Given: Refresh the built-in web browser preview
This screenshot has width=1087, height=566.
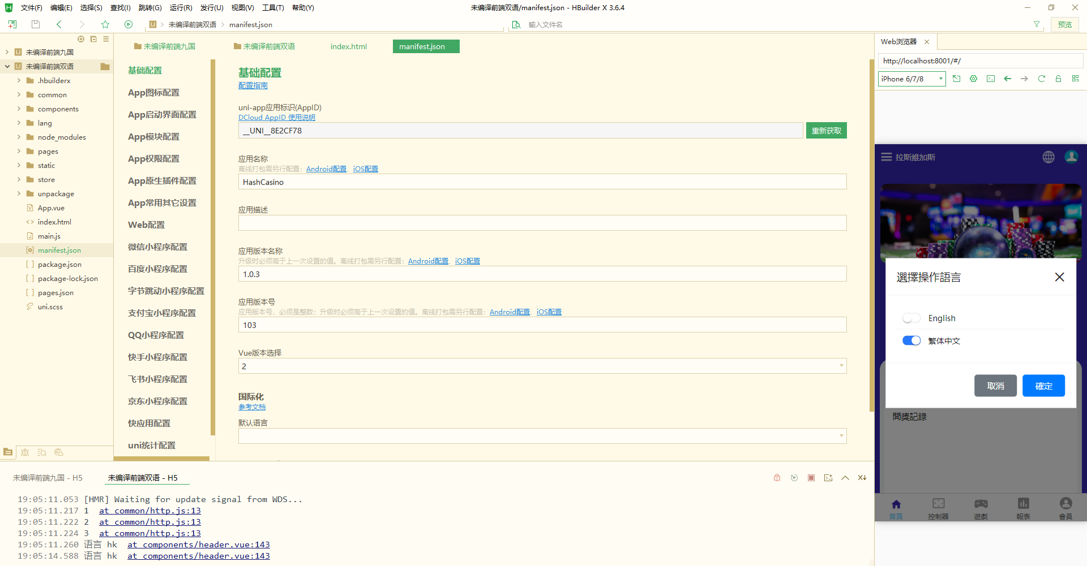Looking at the screenshot, I should pyautogui.click(x=1041, y=79).
